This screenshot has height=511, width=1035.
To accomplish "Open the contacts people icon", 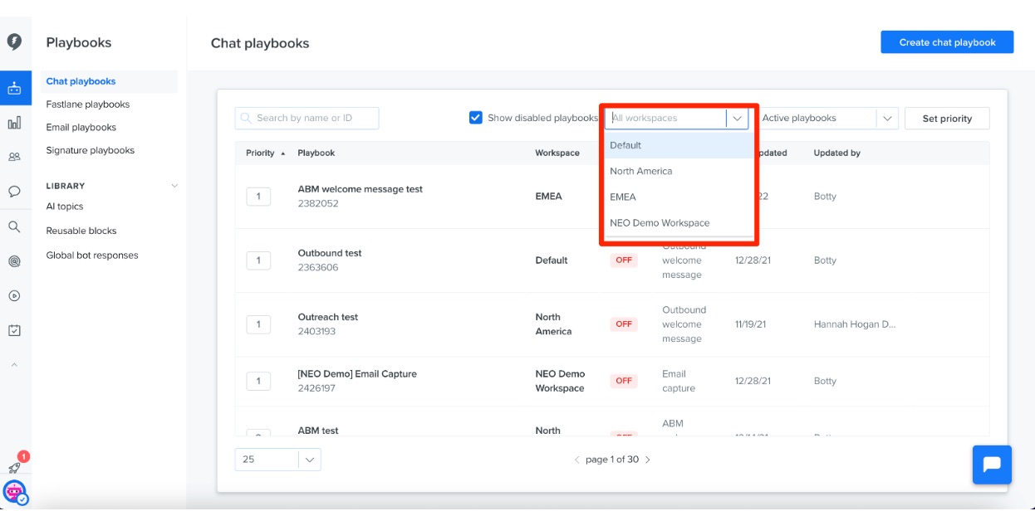I will pyautogui.click(x=14, y=157).
